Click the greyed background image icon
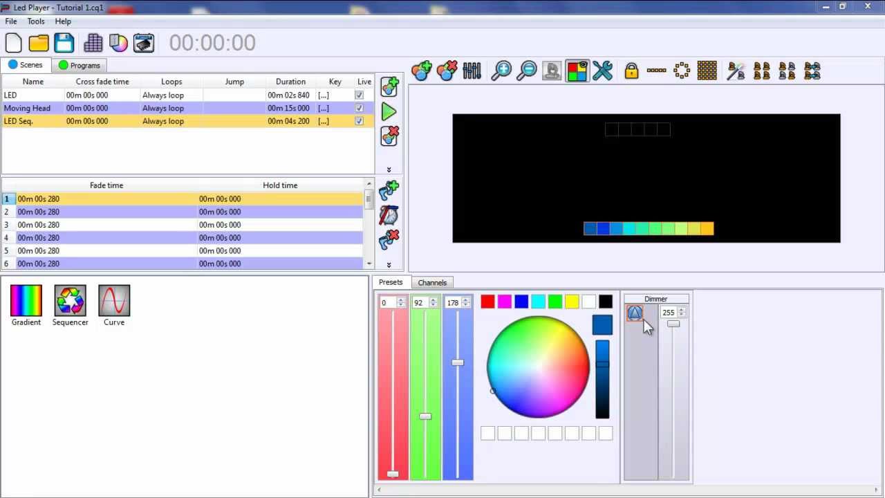The image size is (885, 498). (x=552, y=71)
